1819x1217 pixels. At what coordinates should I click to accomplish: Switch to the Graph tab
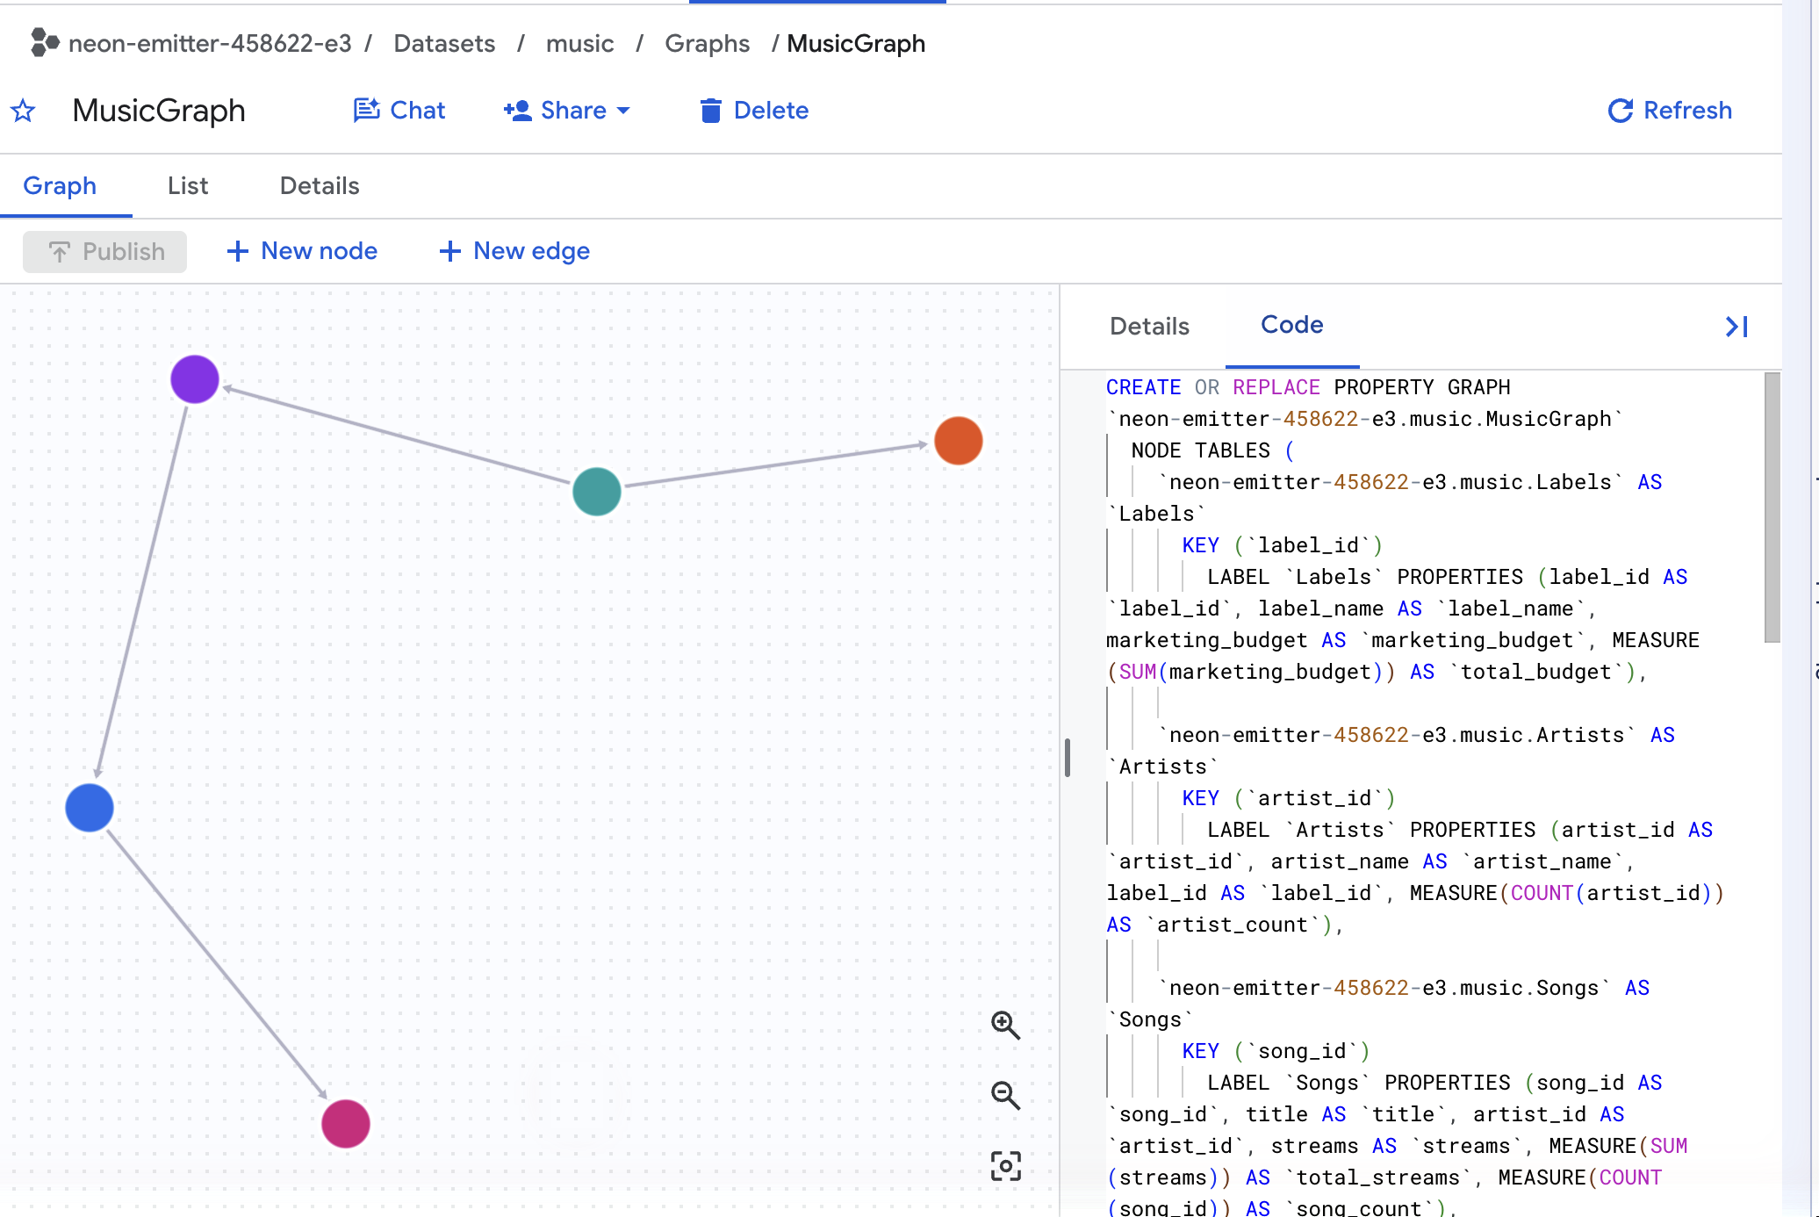tap(60, 186)
